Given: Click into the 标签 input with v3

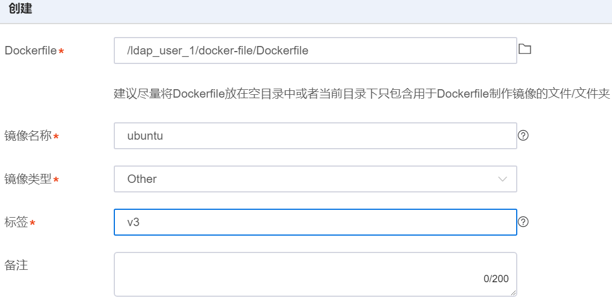Looking at the screenshot, I should click(315, 222).
